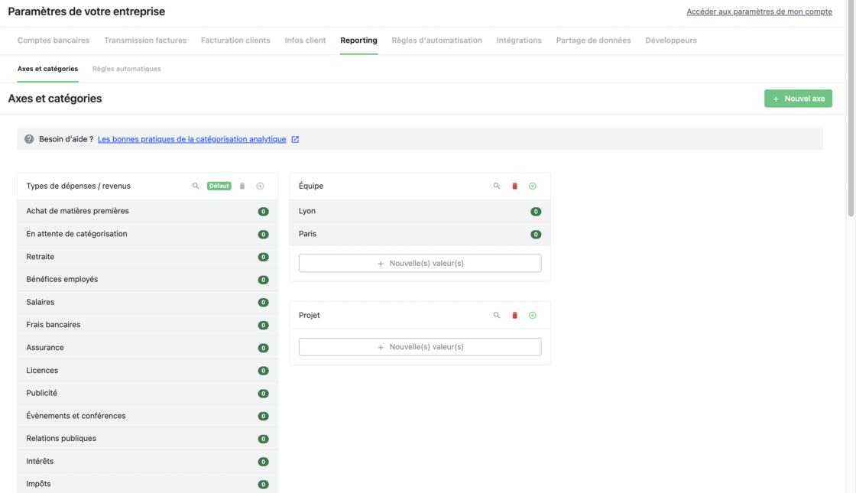
Task: Click Nouvelle(s) valeur(s) under Projet
Action: [420, 347]
